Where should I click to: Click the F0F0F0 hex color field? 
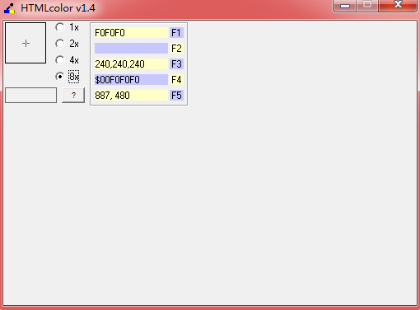(131, 33)
